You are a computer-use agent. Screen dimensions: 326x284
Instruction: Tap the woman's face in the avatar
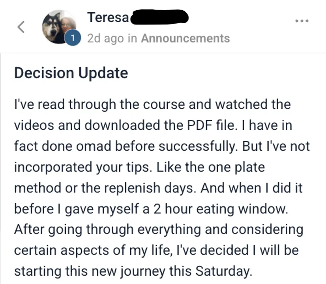coord(67,24)
